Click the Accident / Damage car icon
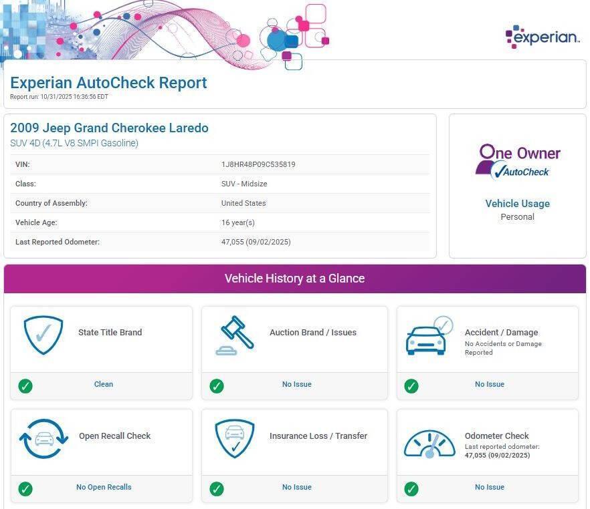Image resolution: width=590 pixels, height=509 pixels. [x=429, y=336]
